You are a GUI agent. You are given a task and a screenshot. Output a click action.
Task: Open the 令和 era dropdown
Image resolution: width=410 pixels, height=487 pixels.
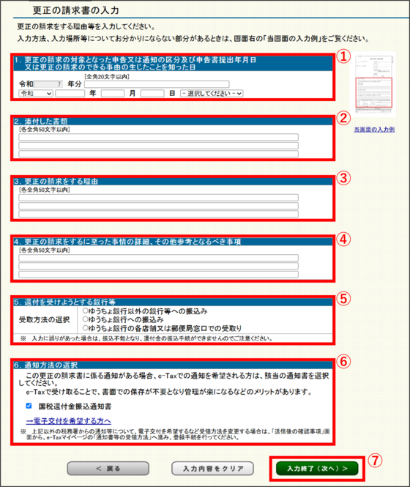click(36, 93)
